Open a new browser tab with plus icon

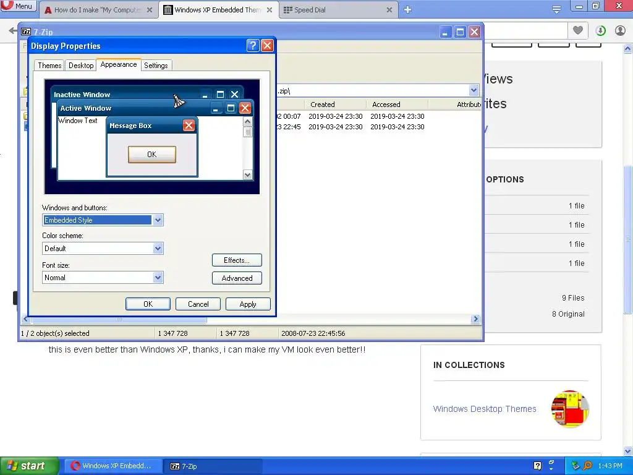408,10
